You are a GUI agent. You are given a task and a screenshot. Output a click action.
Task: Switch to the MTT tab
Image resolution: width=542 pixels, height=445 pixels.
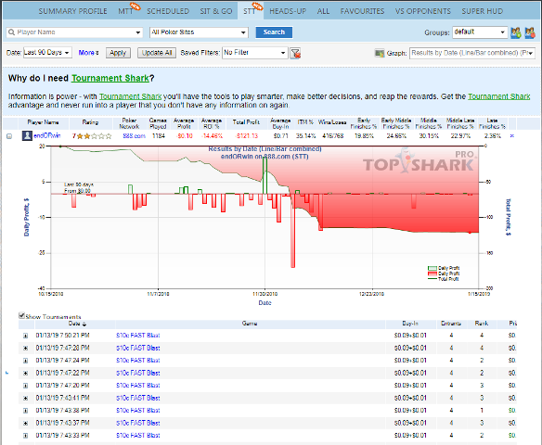(x=126, y=11)
